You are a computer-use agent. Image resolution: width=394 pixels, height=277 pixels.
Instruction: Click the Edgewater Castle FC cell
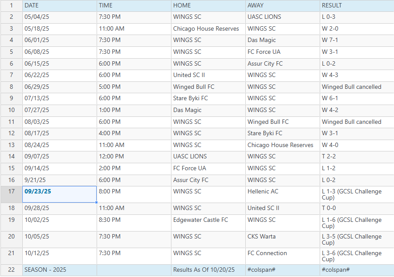tap(208, 223)
